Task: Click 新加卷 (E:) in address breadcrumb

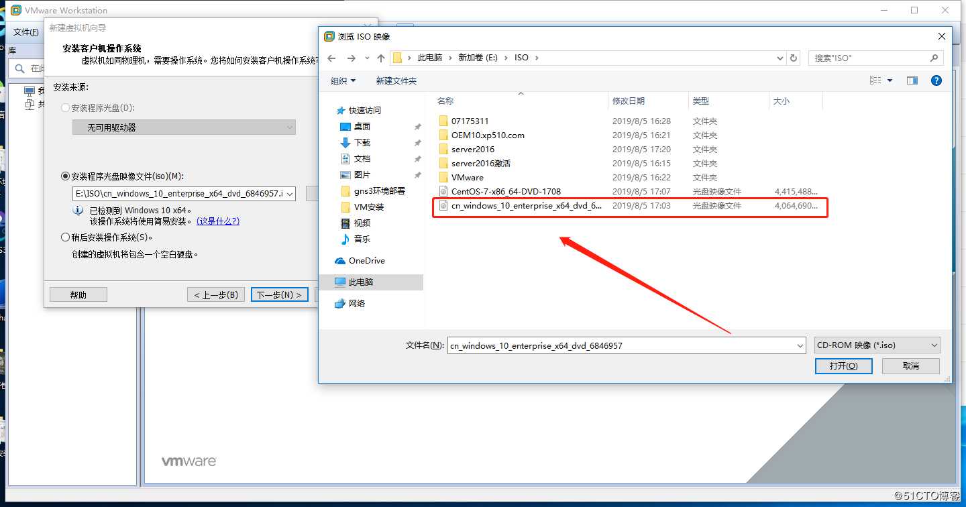Action: point(478,58)
